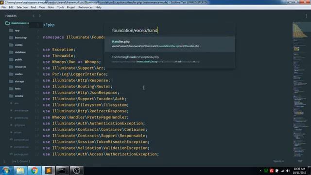Expand the tests folder
Screen dimensions: 311x175
15,88
